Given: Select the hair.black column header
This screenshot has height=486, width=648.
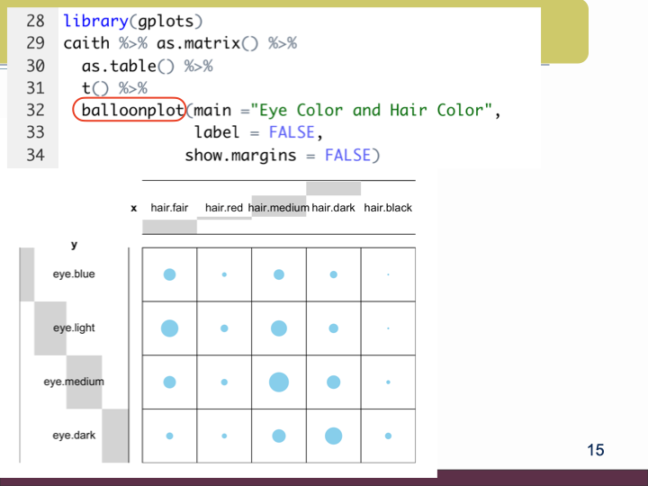Looking at the screenshot, I should coord(388,208).
